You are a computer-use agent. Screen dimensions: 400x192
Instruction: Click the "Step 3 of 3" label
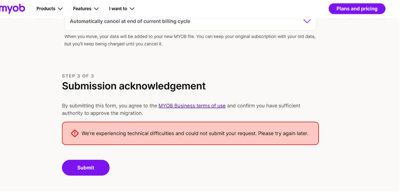pyautogui.click(x=78, y=76)
